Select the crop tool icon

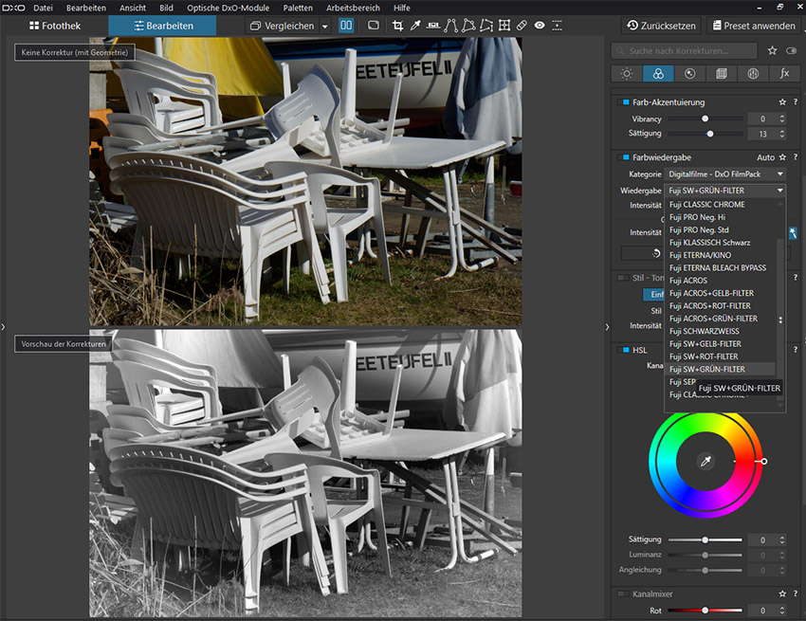coord(398,26)
